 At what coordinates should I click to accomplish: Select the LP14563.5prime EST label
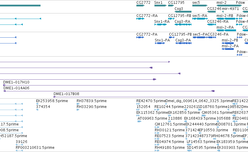click(201, 142)
